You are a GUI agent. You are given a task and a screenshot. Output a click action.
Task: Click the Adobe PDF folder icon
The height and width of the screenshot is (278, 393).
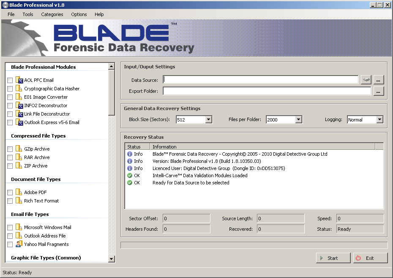pyautogui.click(x=19, y=192)
